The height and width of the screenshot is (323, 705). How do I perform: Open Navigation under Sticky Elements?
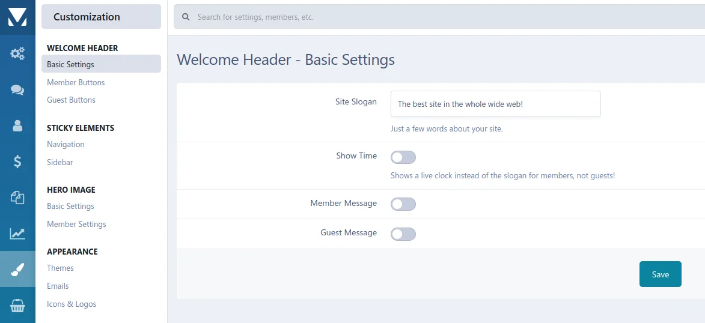click(x=66, y=144)
